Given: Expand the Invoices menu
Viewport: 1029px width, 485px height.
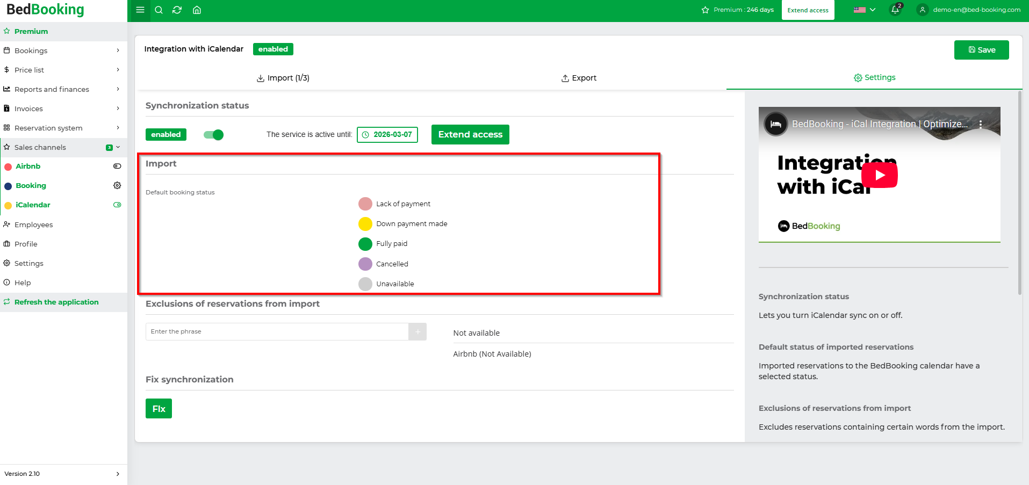Looking at the screenshot, I should [63, 108].
